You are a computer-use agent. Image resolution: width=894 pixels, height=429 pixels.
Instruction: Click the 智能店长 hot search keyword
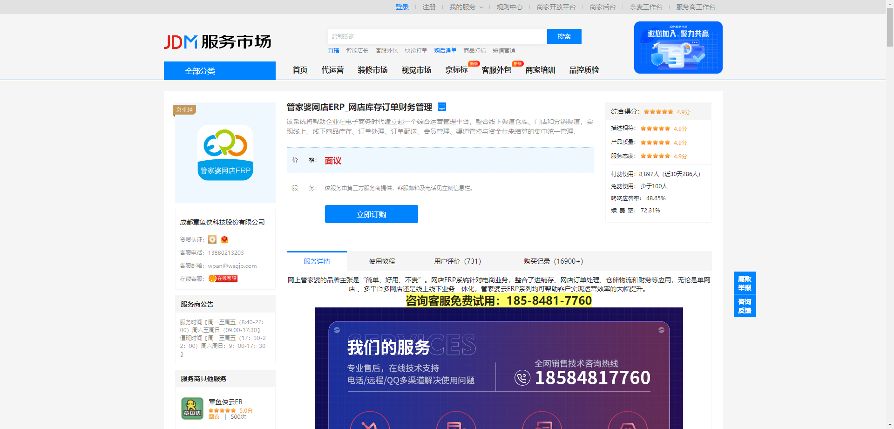(357, 50)
